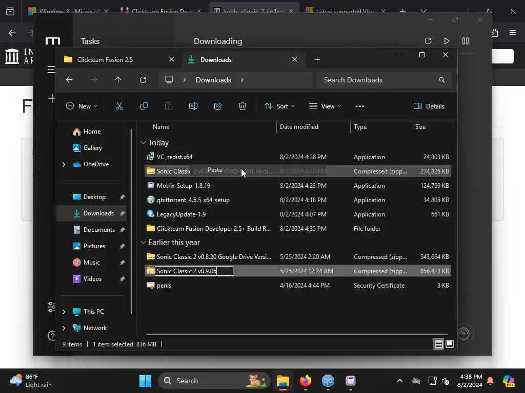Select qbittorrent_4.6.5_x64_setup file

point(298,200)
